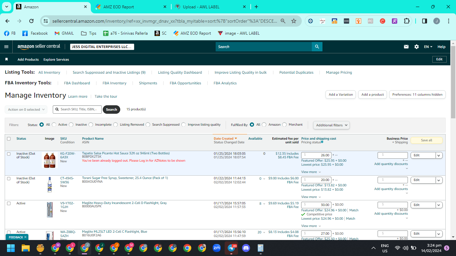Toggle the Chrome side panel icon

(x=425, y=21)
